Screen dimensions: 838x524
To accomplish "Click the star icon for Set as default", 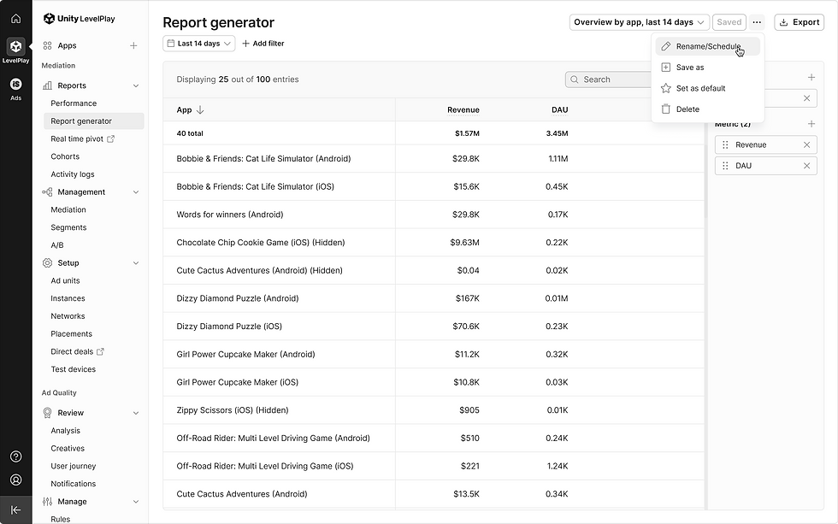I will click(x=666, y=88).
